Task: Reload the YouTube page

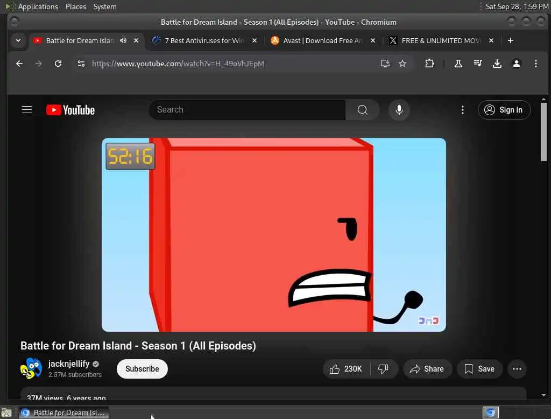Action: coord(58,64)
